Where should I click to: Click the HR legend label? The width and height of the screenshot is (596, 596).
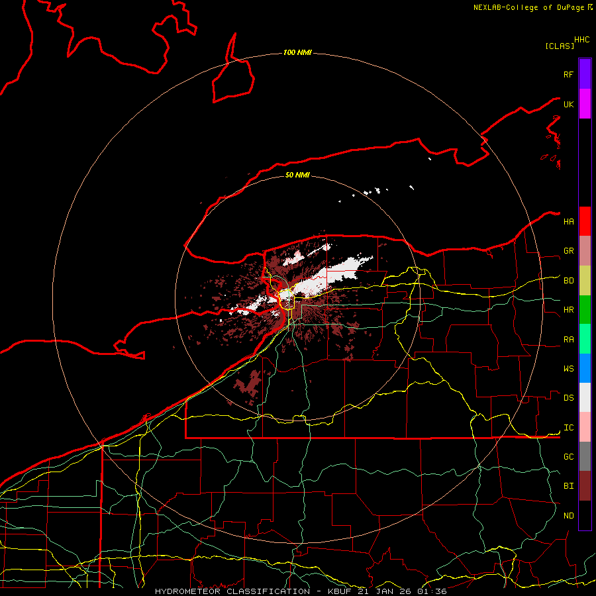pos(568,310)
